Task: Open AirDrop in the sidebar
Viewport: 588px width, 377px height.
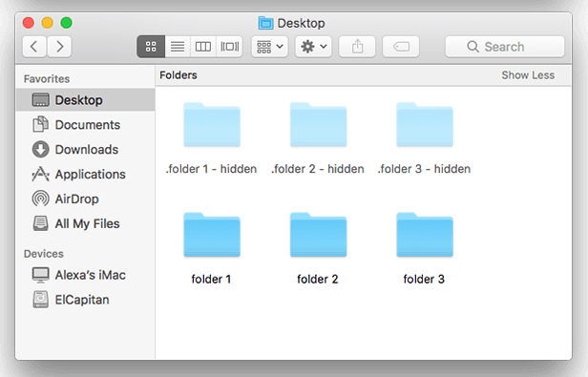Action: click(85, 199)
